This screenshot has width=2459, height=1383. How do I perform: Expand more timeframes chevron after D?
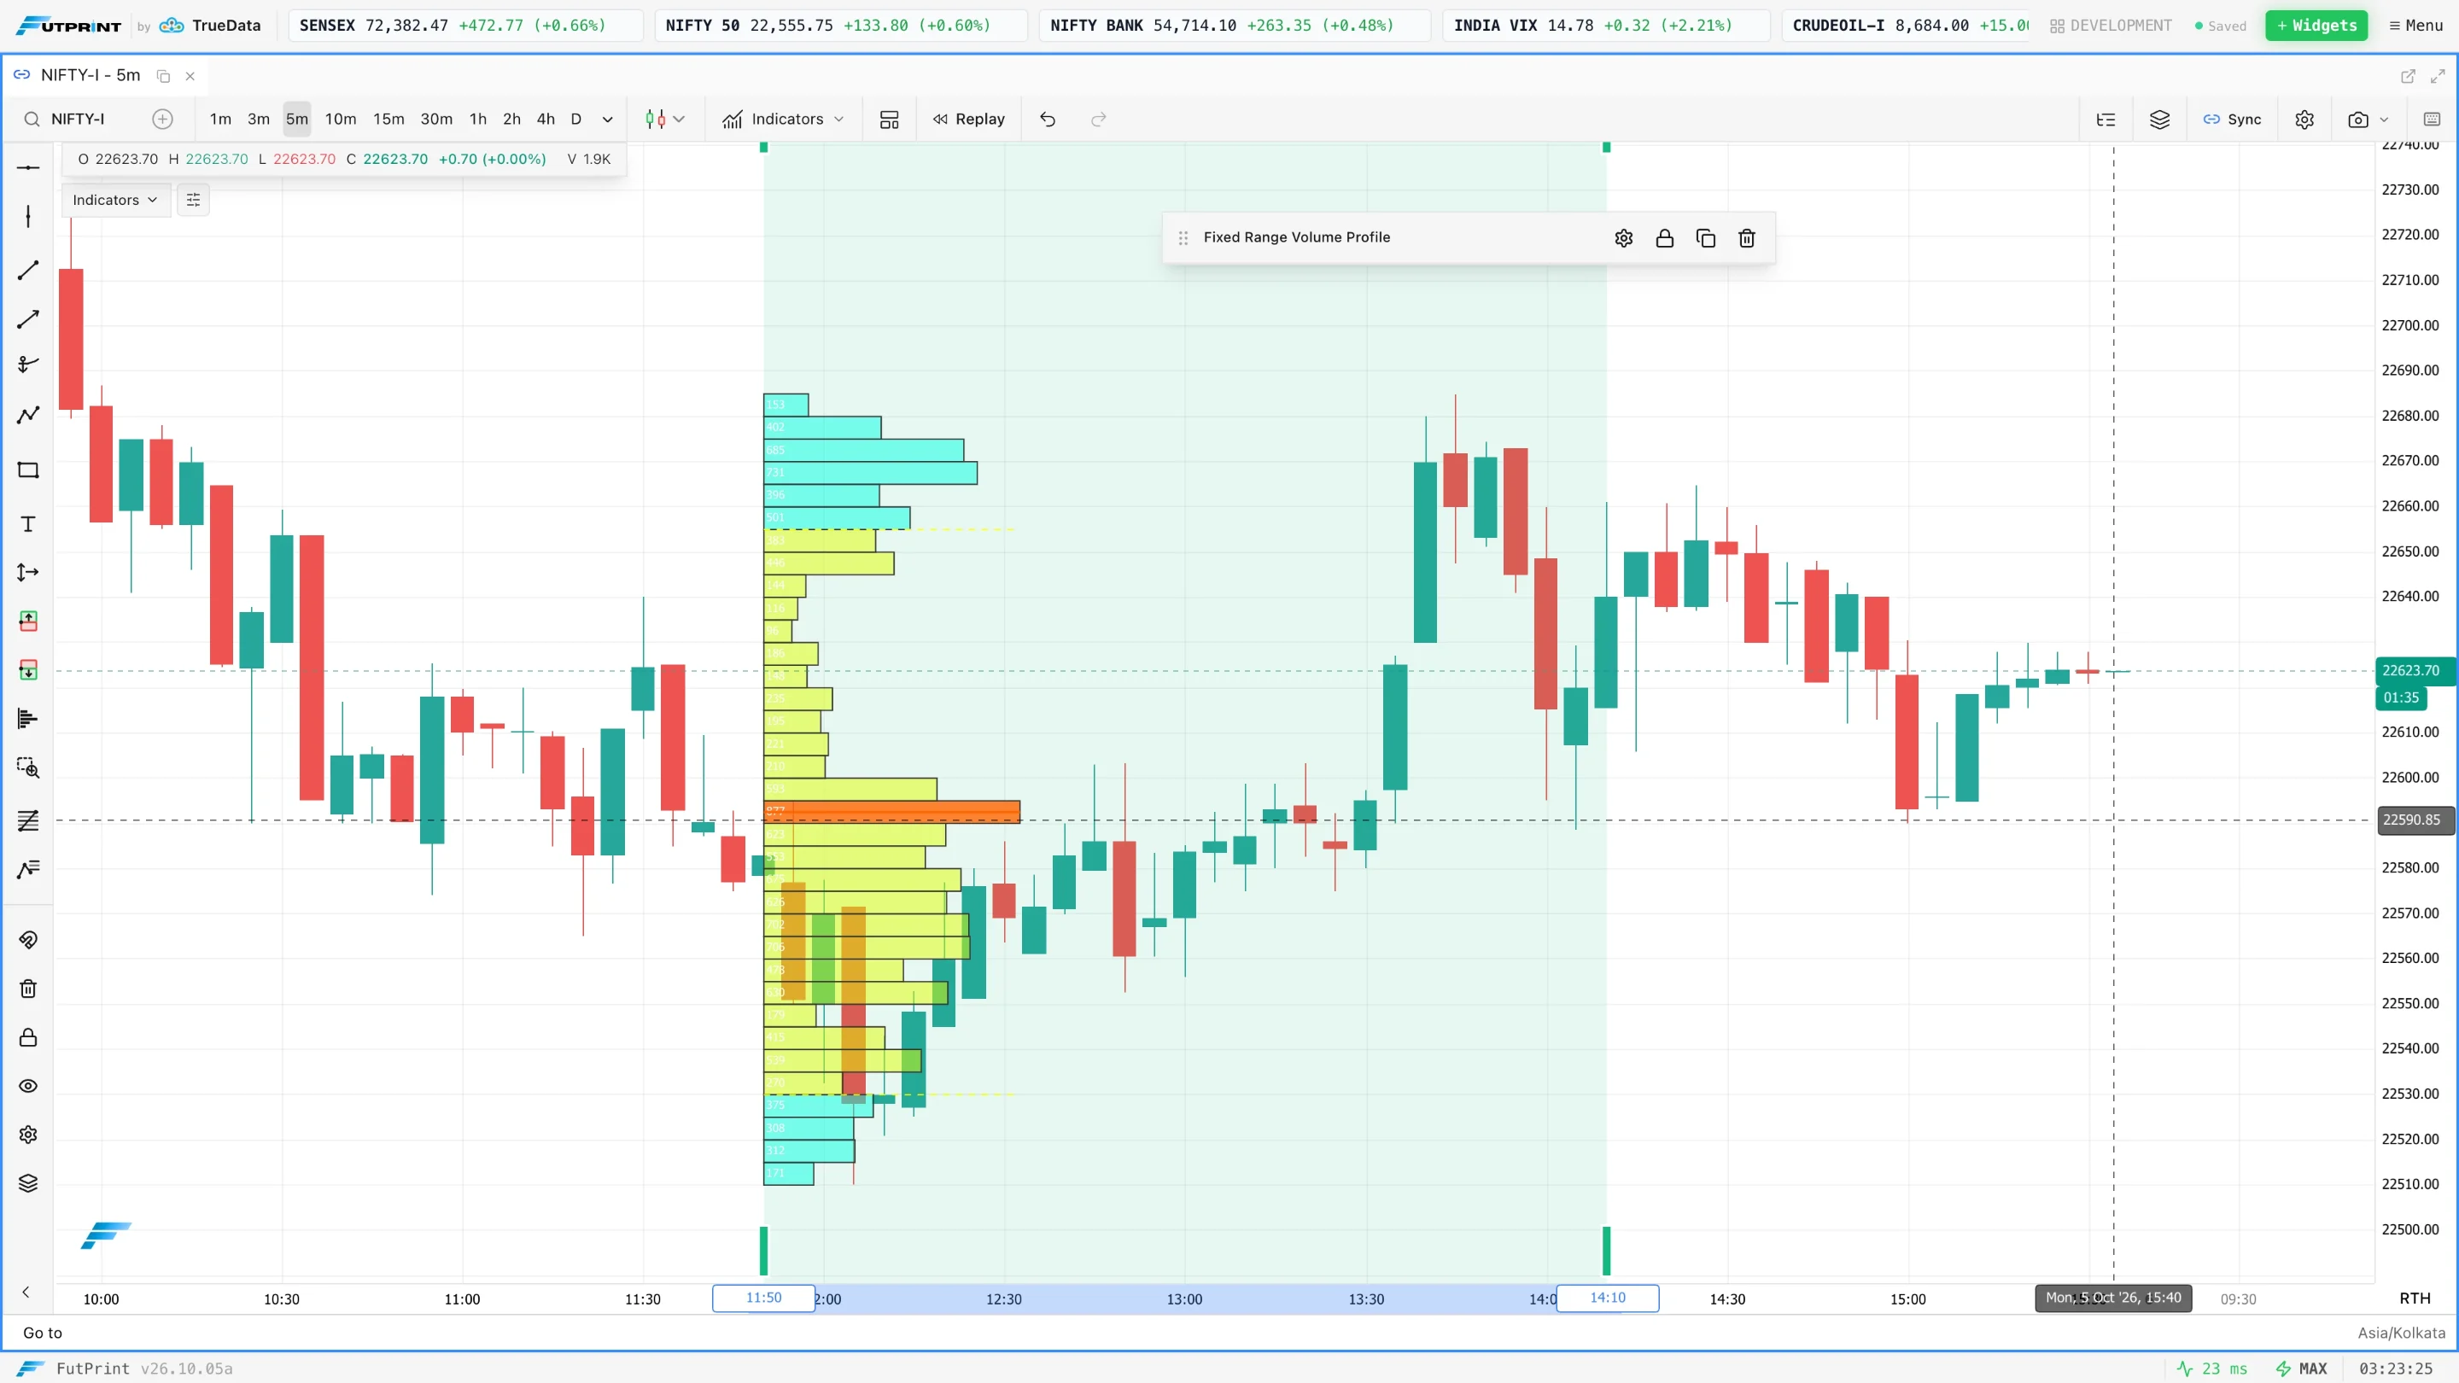[x=607, y=120]
